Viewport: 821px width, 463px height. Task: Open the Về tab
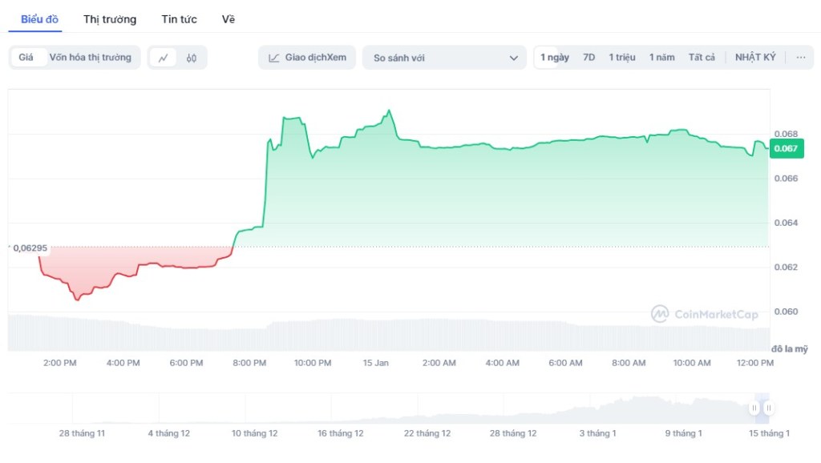[229, 19]
